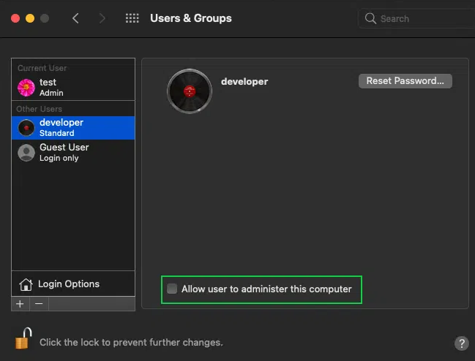Select the test Admin user
This screenshot has height=361, width=475.
73,88
